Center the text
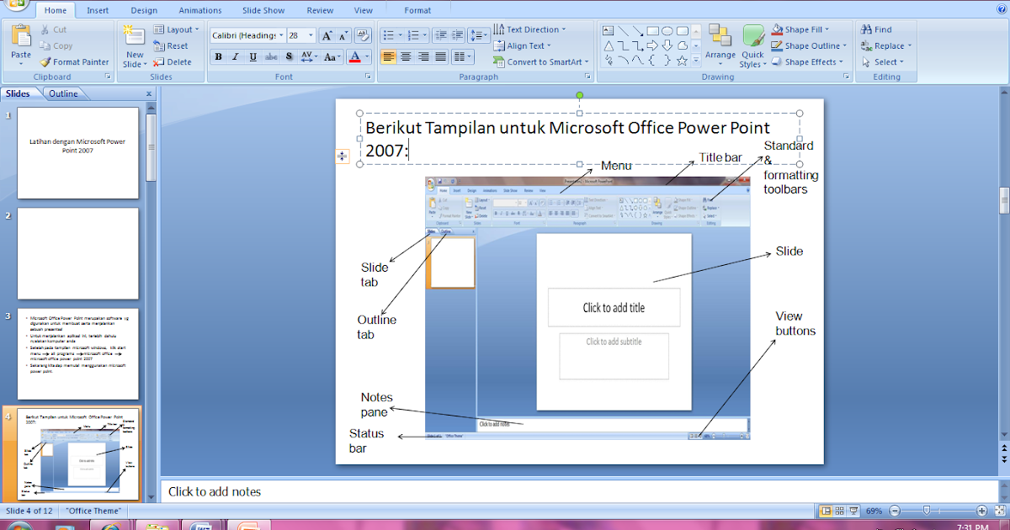This screenshot has width=1010, height=530. point(406,56)
